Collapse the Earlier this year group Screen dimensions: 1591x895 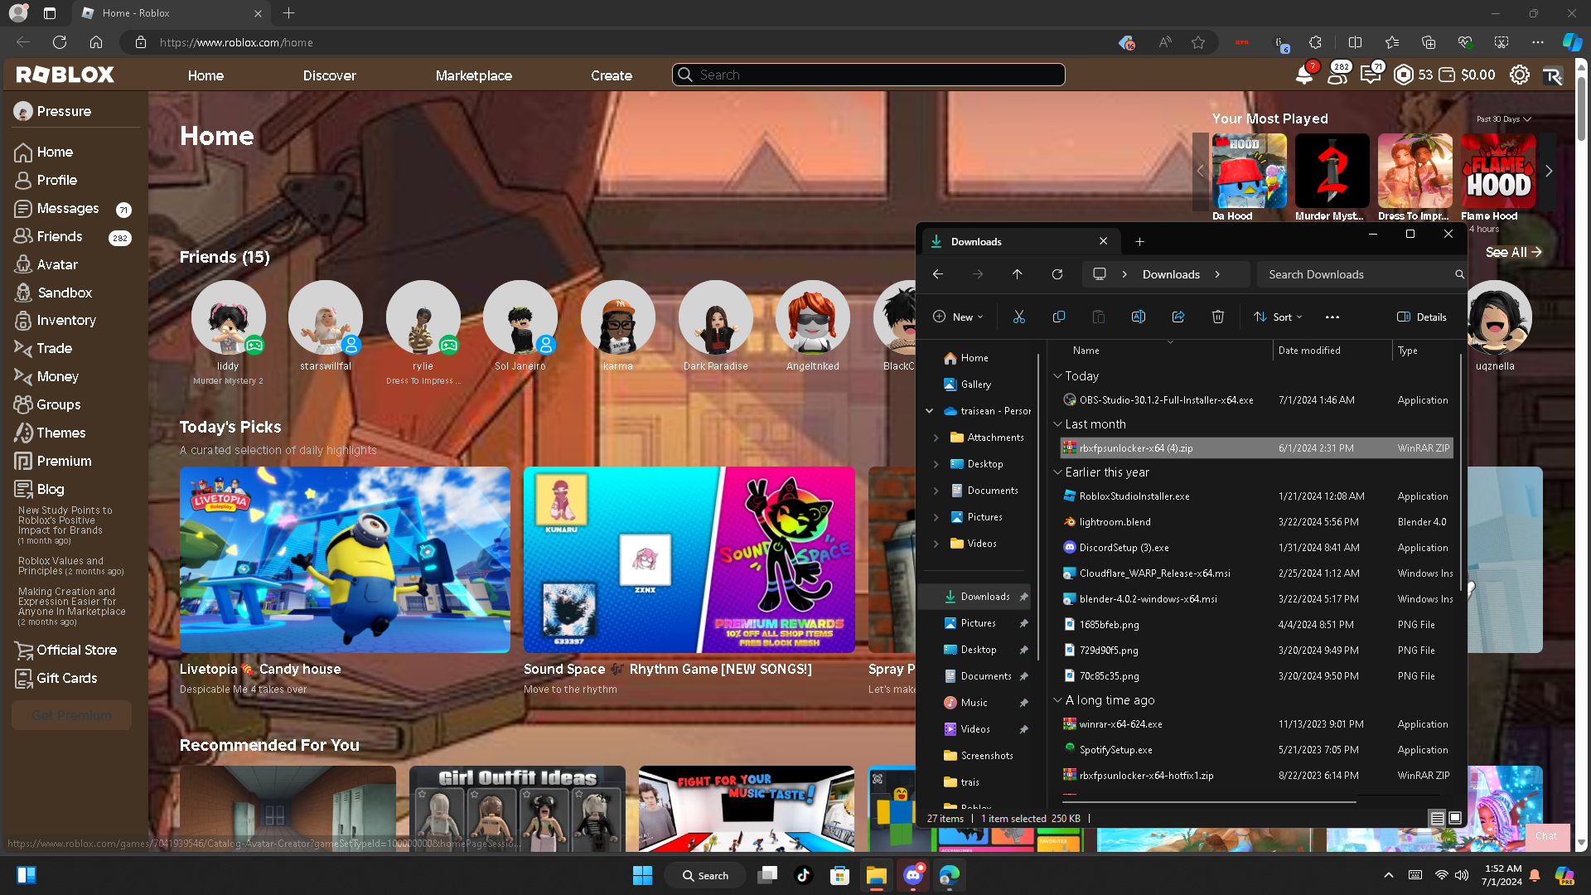point(1057,472)
